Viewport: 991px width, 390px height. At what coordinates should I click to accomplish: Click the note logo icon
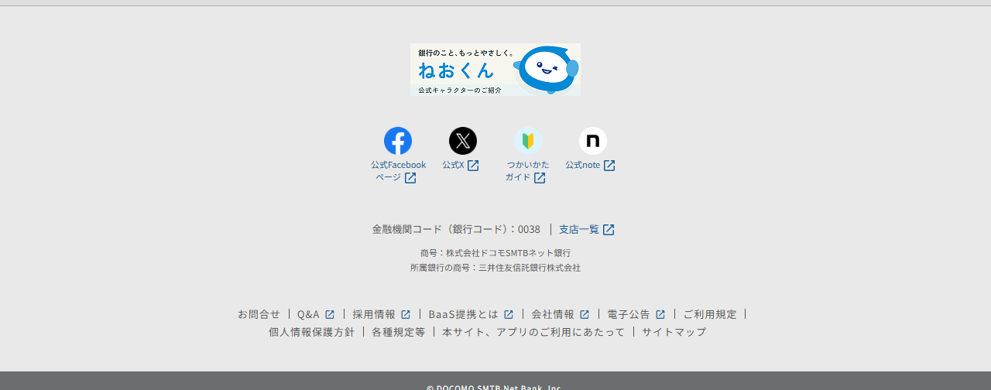pos(593,141)
